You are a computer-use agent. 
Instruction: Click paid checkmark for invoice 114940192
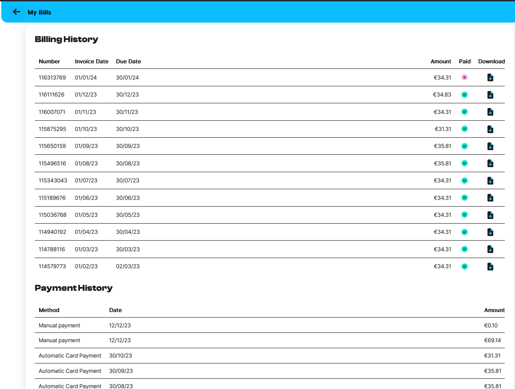tap(464, 232)
